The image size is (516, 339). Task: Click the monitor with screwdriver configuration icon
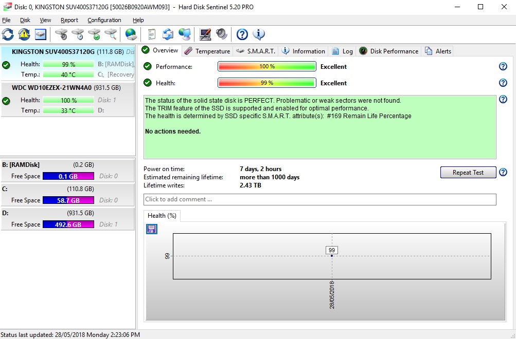coord(205,34)
